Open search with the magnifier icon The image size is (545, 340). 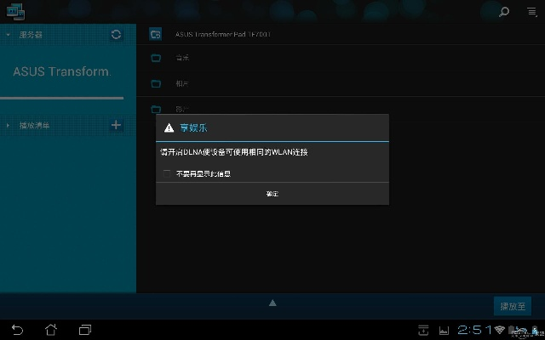[504, 11]
